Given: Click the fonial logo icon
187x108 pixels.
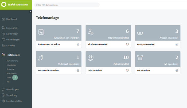Looking at the screenshot, I should coord(4,5).
